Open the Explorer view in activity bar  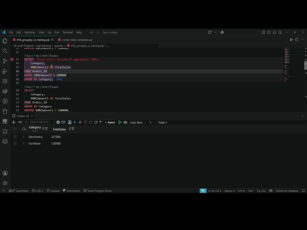[x=5, y=41]
